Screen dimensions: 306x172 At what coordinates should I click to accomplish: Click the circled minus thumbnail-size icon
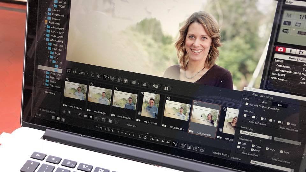tap(64, 111)
